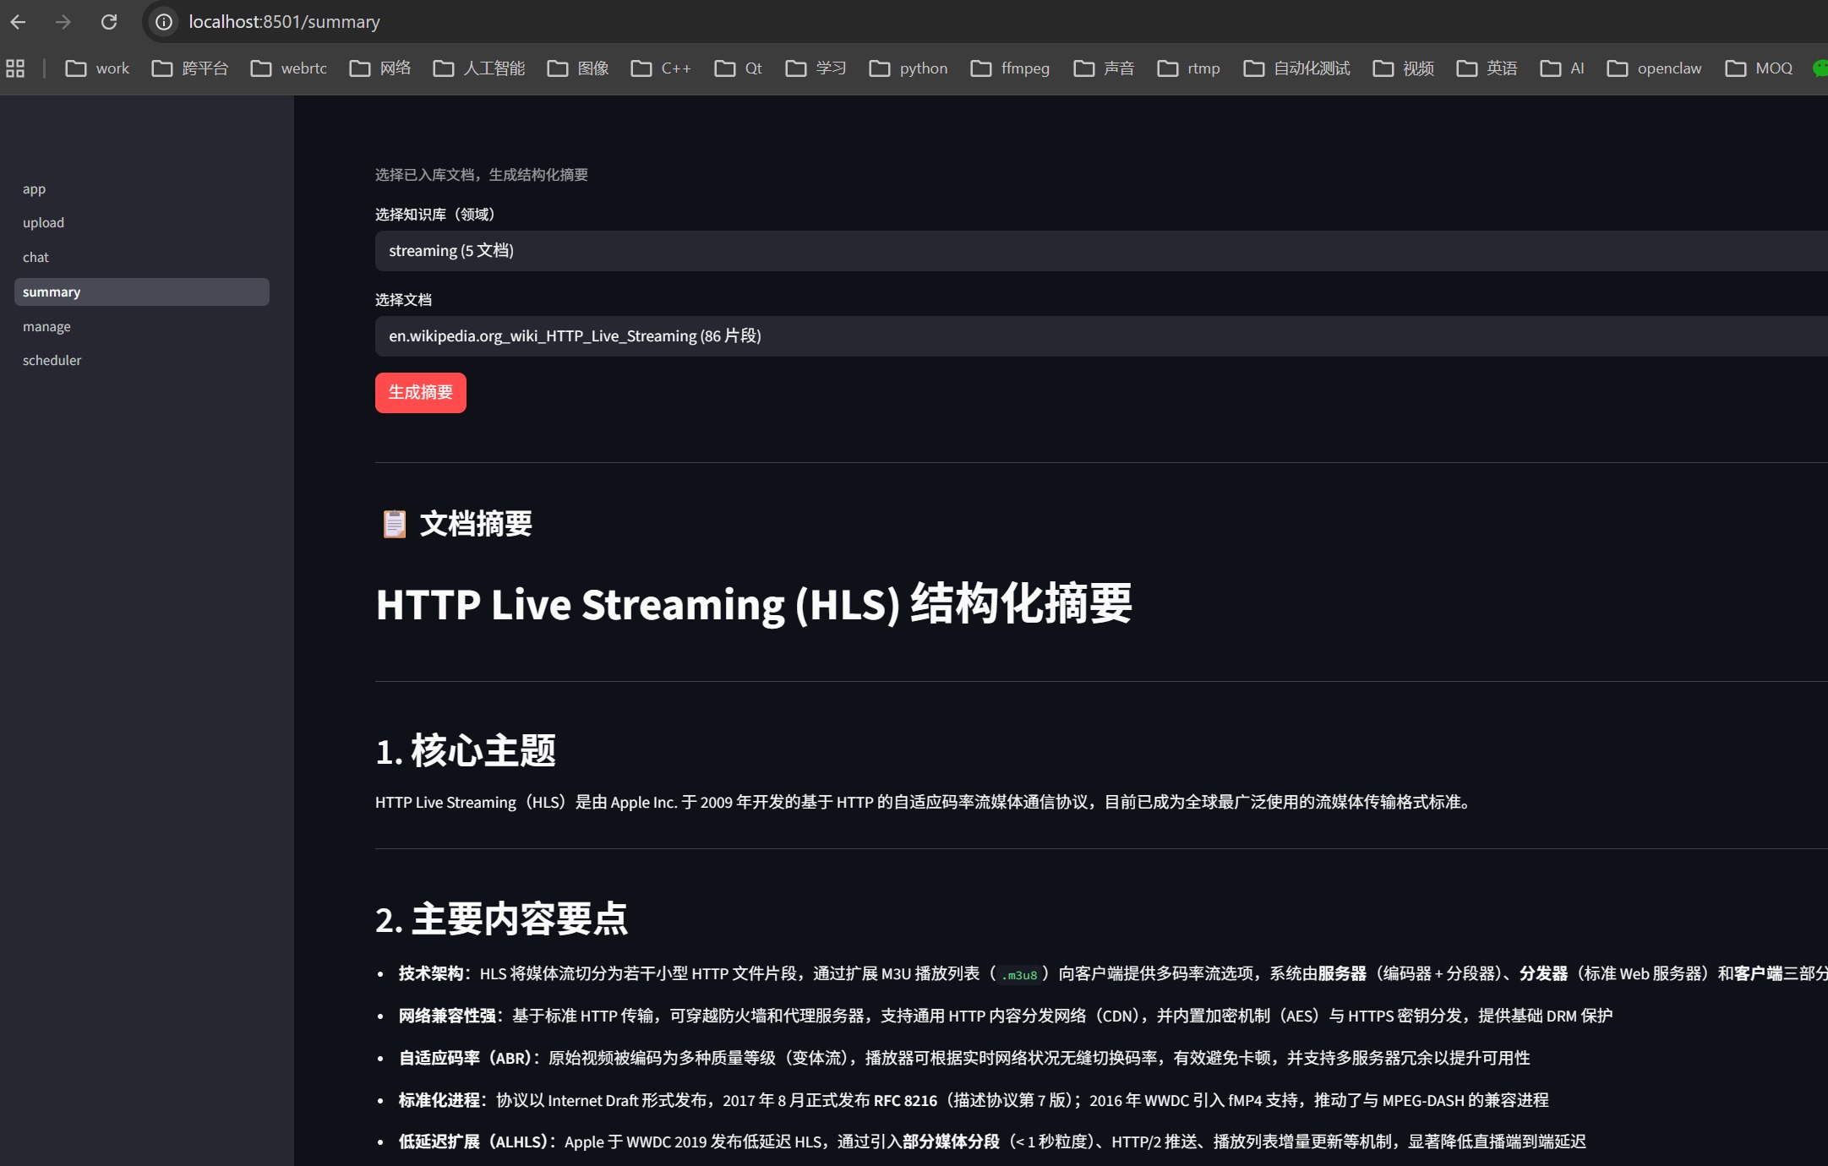Open the apps grid icon in bookmarks bar
This screenshot has height=1166, width=1828.
(15, 68)
